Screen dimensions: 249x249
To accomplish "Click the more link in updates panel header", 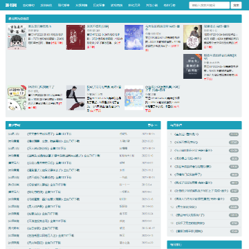I will click(x=152, y=125).
